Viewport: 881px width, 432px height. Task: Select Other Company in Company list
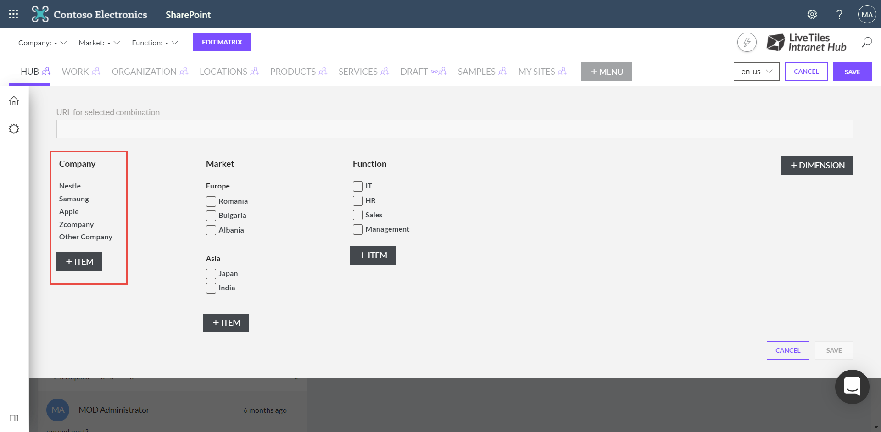click(x=86, y=237)
